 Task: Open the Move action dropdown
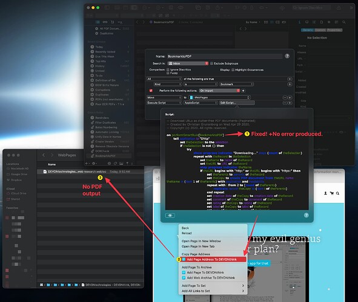(164, 97)
